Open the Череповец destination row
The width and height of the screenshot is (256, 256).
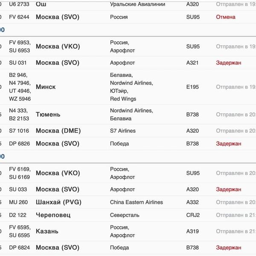tap(53, 215)
